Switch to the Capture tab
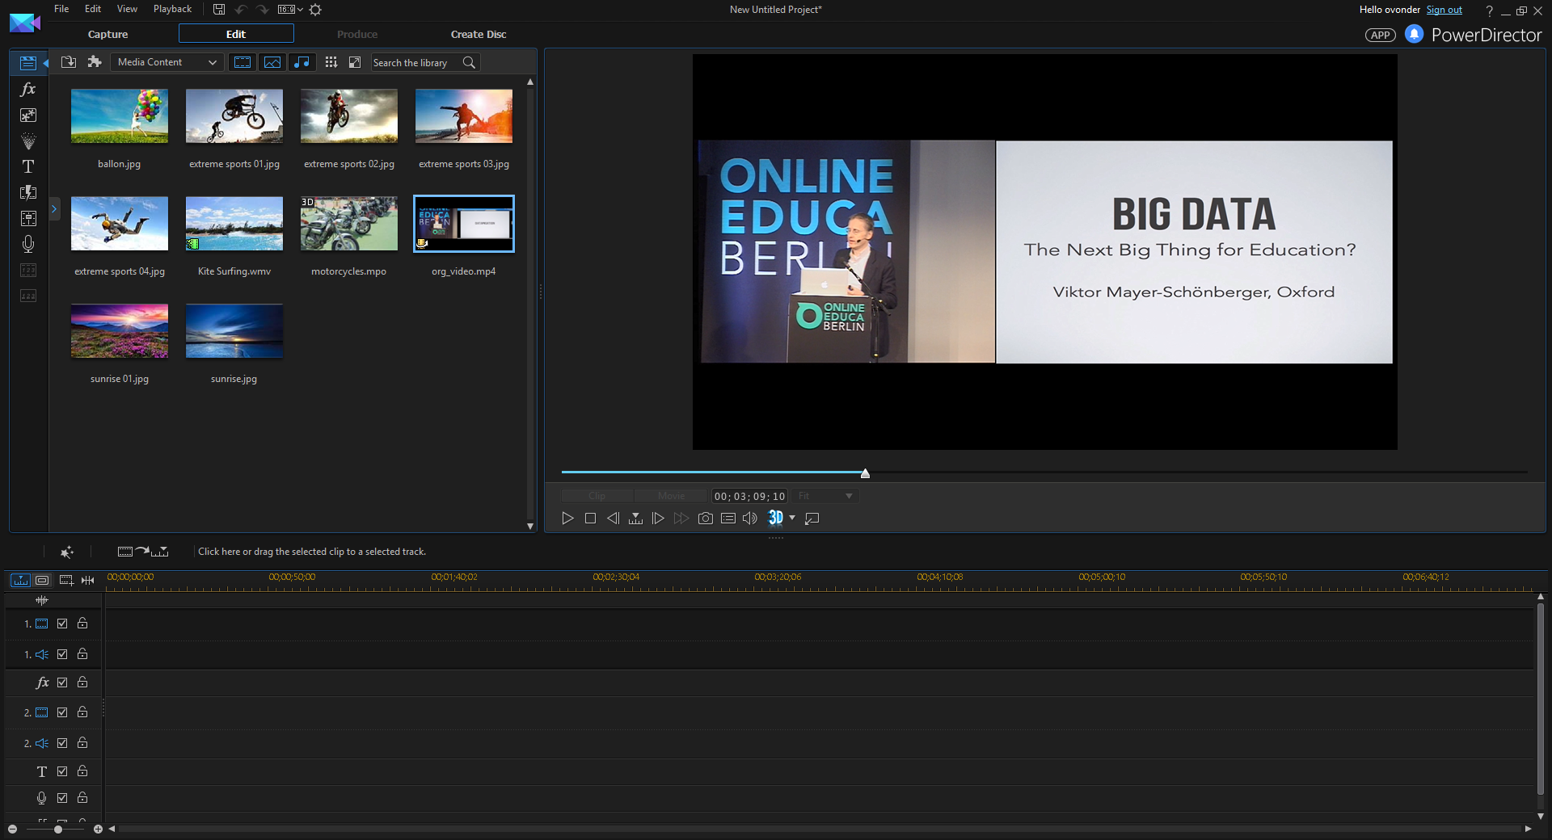Viewport: 1552px width, 840px height. tap(108, 34)
